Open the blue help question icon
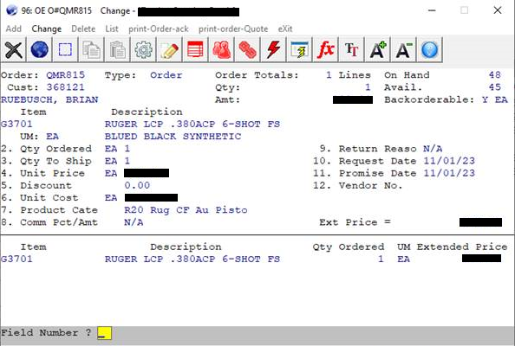This screenshot has height=346, width=515. click(x=429, y=50)
